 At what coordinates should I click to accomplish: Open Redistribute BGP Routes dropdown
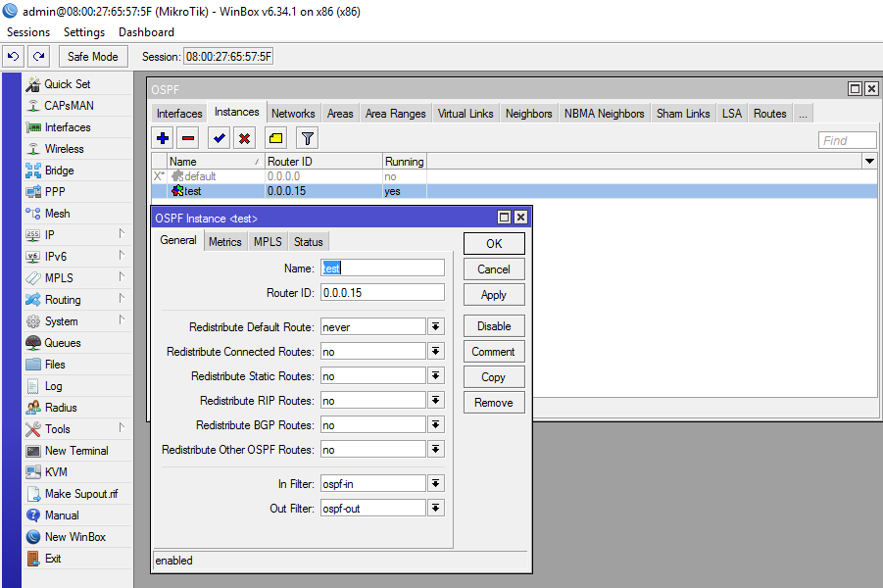pos(436,424)
